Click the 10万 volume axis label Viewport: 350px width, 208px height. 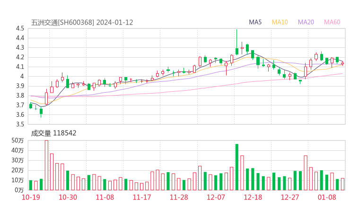(x=17, y=180)
